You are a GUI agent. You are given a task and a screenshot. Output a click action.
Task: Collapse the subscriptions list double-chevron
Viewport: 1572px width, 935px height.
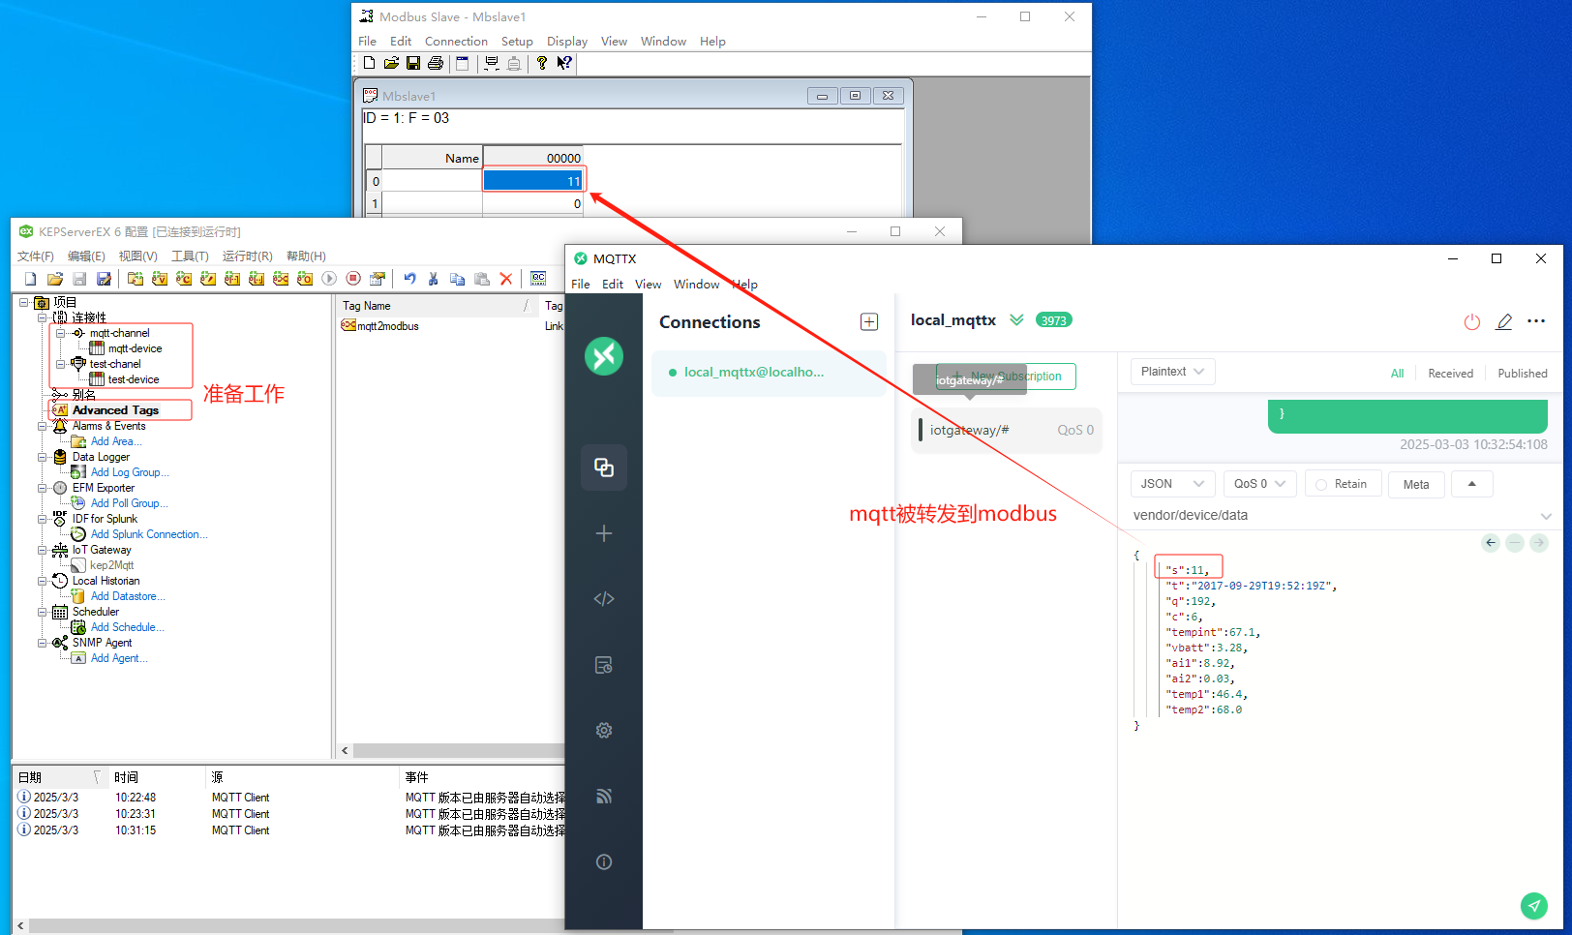[1016, 320]
